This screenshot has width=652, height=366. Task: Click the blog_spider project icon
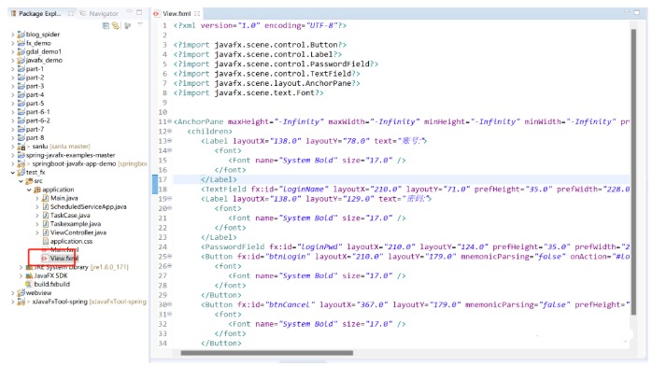coord(21,34)
